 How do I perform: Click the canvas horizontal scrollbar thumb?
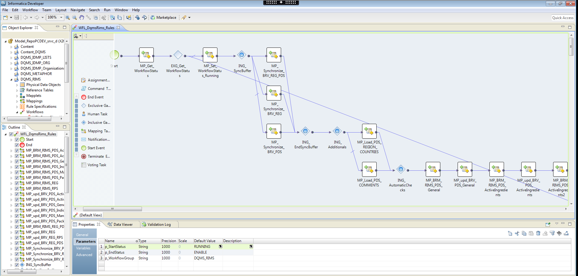112,209
